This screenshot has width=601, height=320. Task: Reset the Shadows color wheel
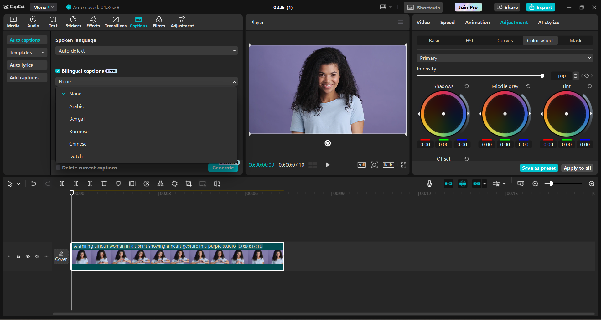coord(466,86)
